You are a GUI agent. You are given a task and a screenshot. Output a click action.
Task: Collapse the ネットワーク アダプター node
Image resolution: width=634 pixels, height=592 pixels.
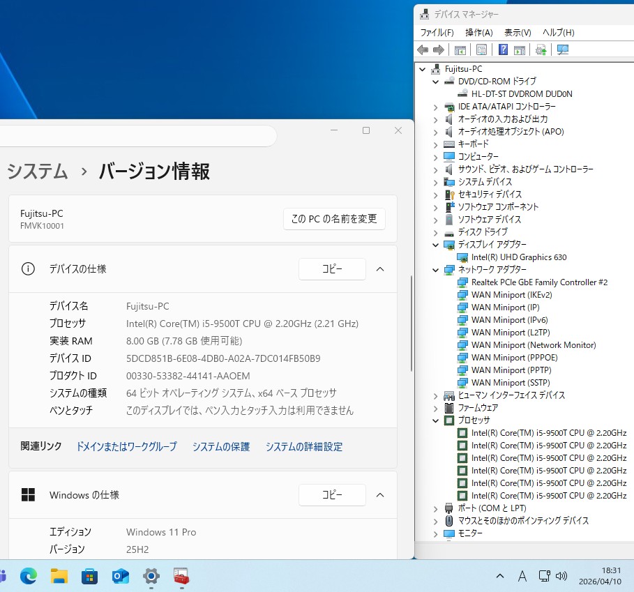pyautogui.click(x=436, y=270)
